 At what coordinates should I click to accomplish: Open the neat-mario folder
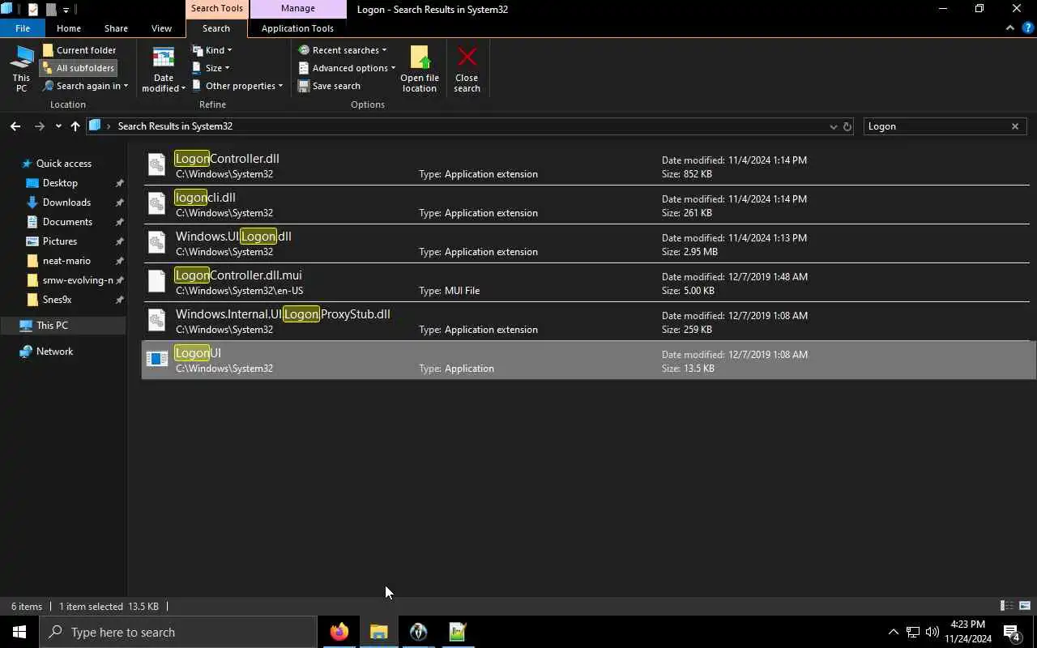click(x=66, y=261)
